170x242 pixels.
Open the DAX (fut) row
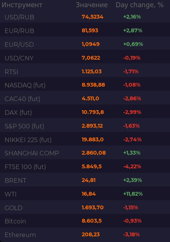(85, 112)
